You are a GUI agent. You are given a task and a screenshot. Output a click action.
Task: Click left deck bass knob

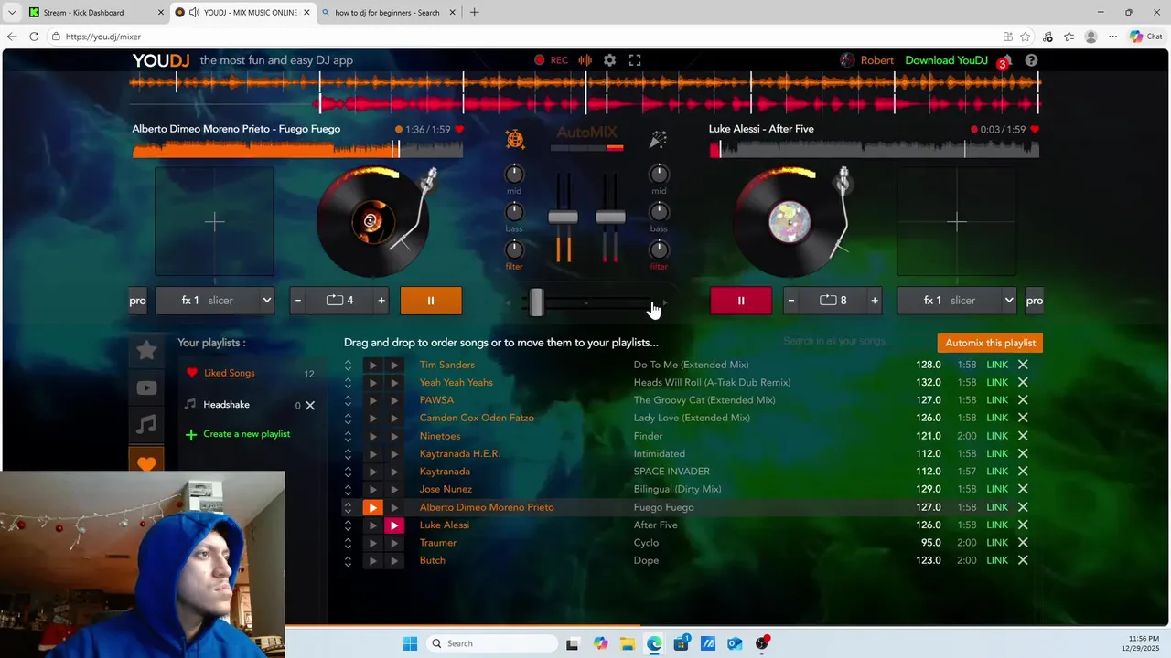[x=514, y=212]
